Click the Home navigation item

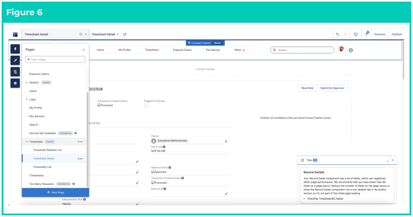click(x=100, y=50)
